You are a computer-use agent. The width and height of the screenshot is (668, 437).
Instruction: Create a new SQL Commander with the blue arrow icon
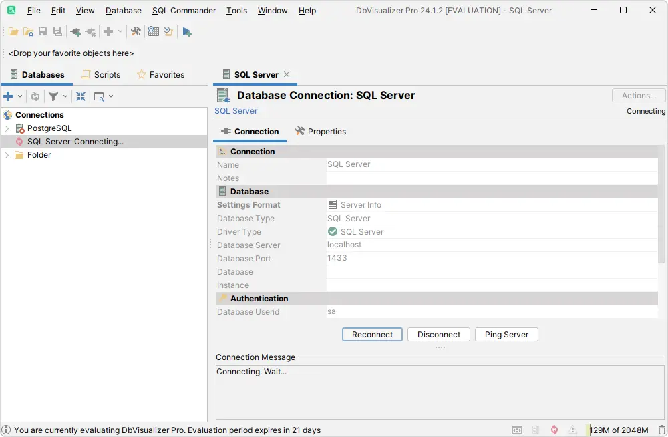[x=187, y=31]
